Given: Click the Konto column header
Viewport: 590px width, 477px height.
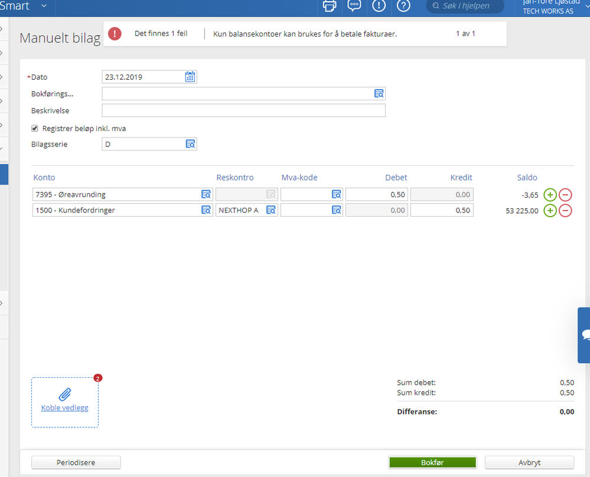Looking at the screenshot, I should click(x=44, y=178).
